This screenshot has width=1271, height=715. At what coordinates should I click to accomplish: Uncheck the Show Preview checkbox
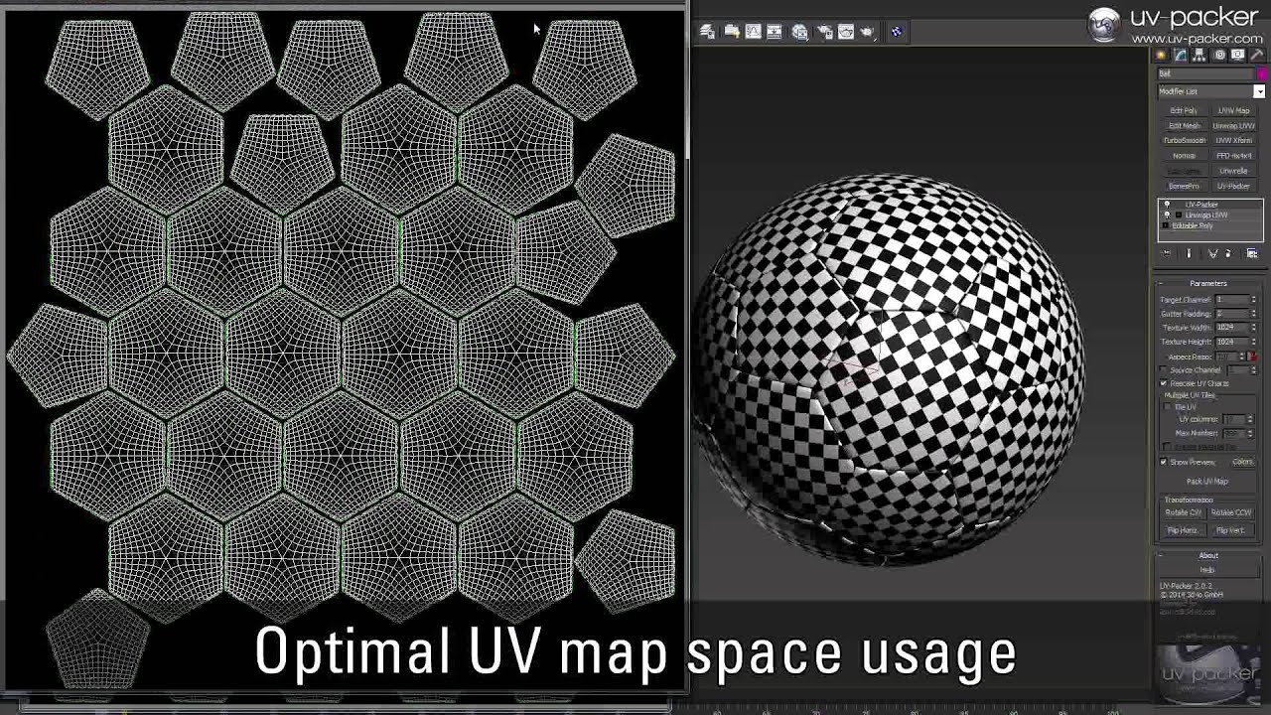pos(1164,462)
